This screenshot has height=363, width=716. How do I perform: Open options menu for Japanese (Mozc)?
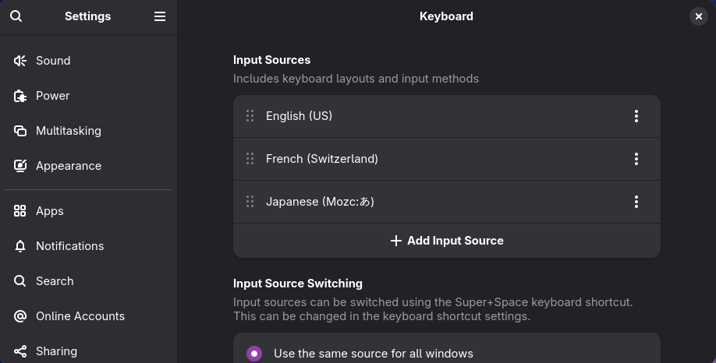pyautogui.click(x=636, y=202)
